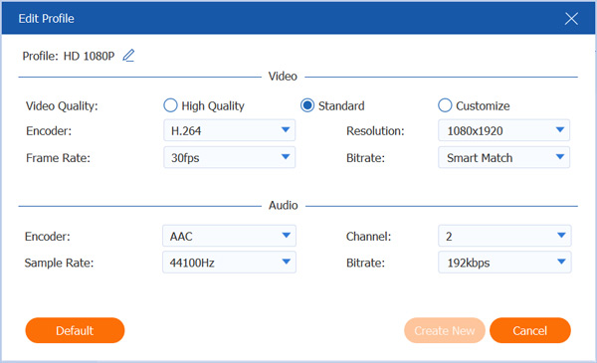Open the Sample Rate 44100Hz dropdown
The height and width of the screenshot is (363, 597).
point(229,263)
